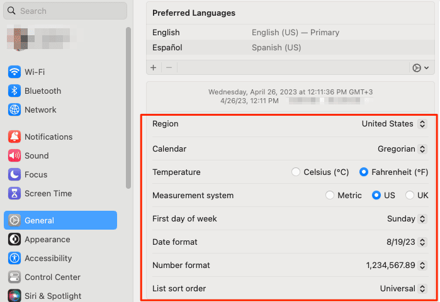Select Metric measurement system
This screenshot has height=302, width=440.
(x=330, y=195)
